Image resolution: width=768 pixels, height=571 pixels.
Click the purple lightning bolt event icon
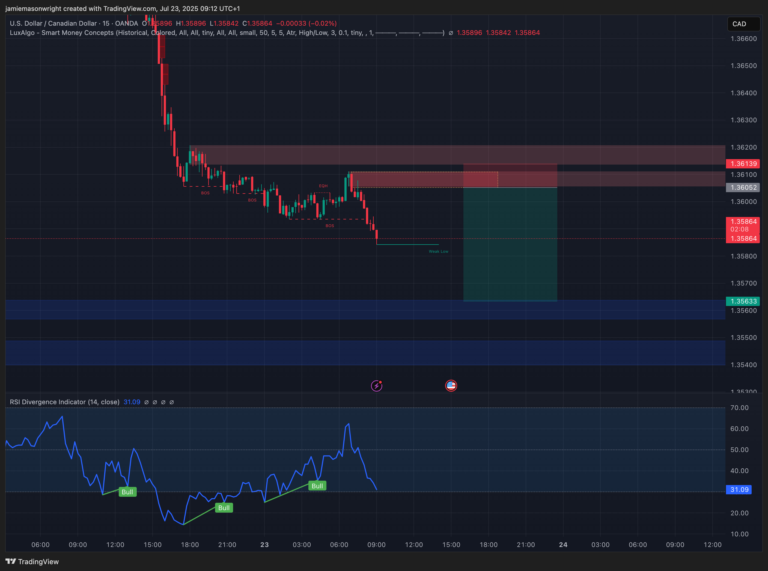[376, 385]
